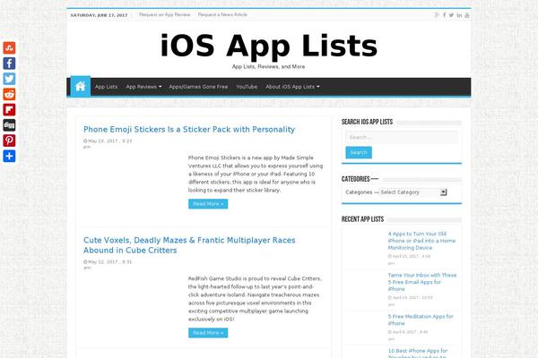The image size is (538, 358).
Task: Share page on Facebook sidebar icon
Action: pos(9,63)
